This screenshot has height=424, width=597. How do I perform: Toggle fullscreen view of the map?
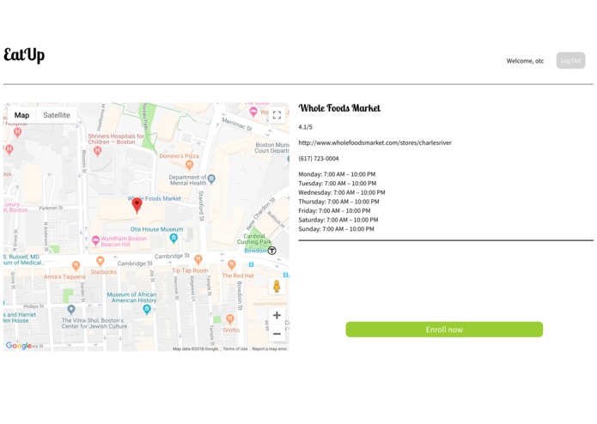click(277, 115)
